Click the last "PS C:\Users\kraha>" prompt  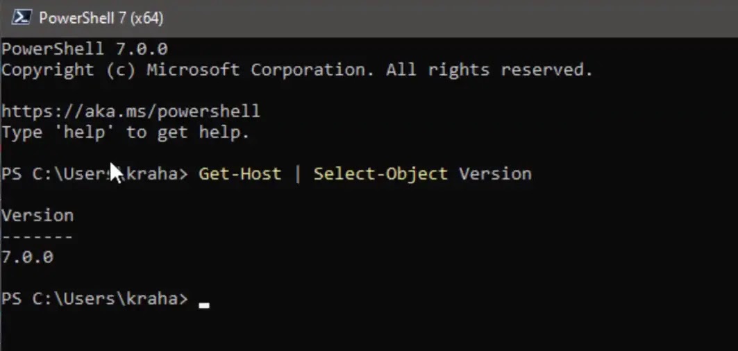[94, 299]
